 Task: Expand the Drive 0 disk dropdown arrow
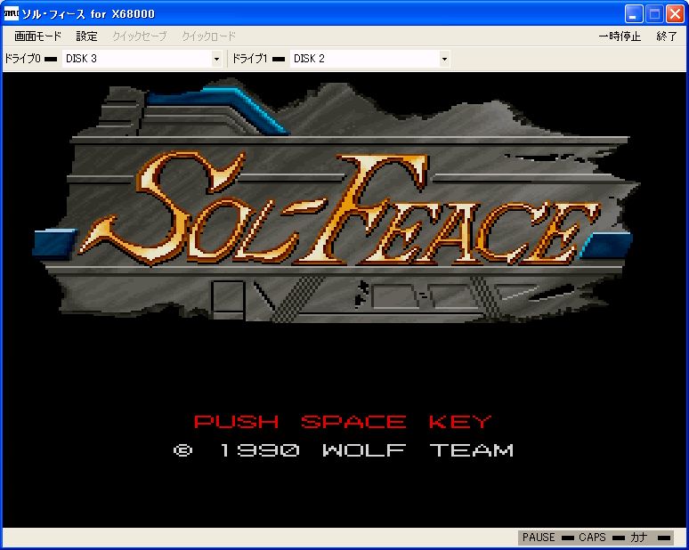pyautogui.click(x=216, y=59)
